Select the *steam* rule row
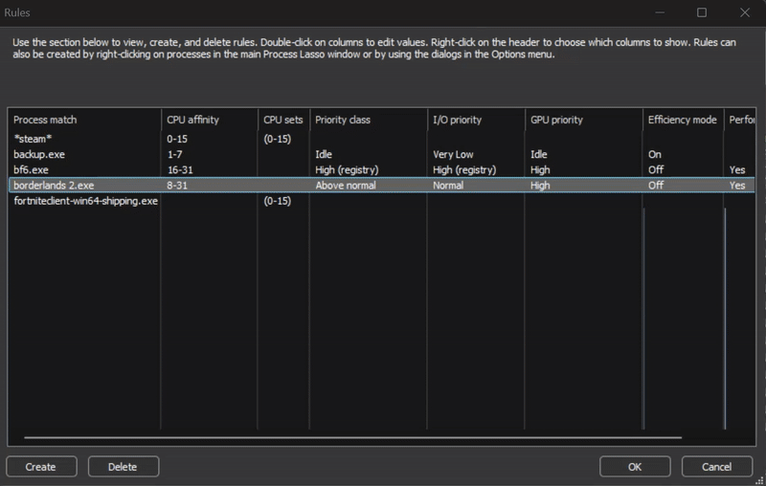The width and height of the screenshot is (766, 486). pyautogui.click(x=33, y=139)
